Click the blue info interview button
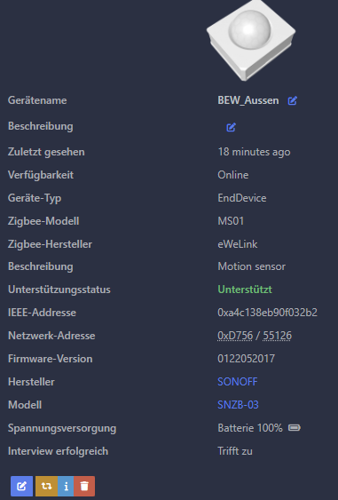 pyautogui.click(x=66, y=486)
